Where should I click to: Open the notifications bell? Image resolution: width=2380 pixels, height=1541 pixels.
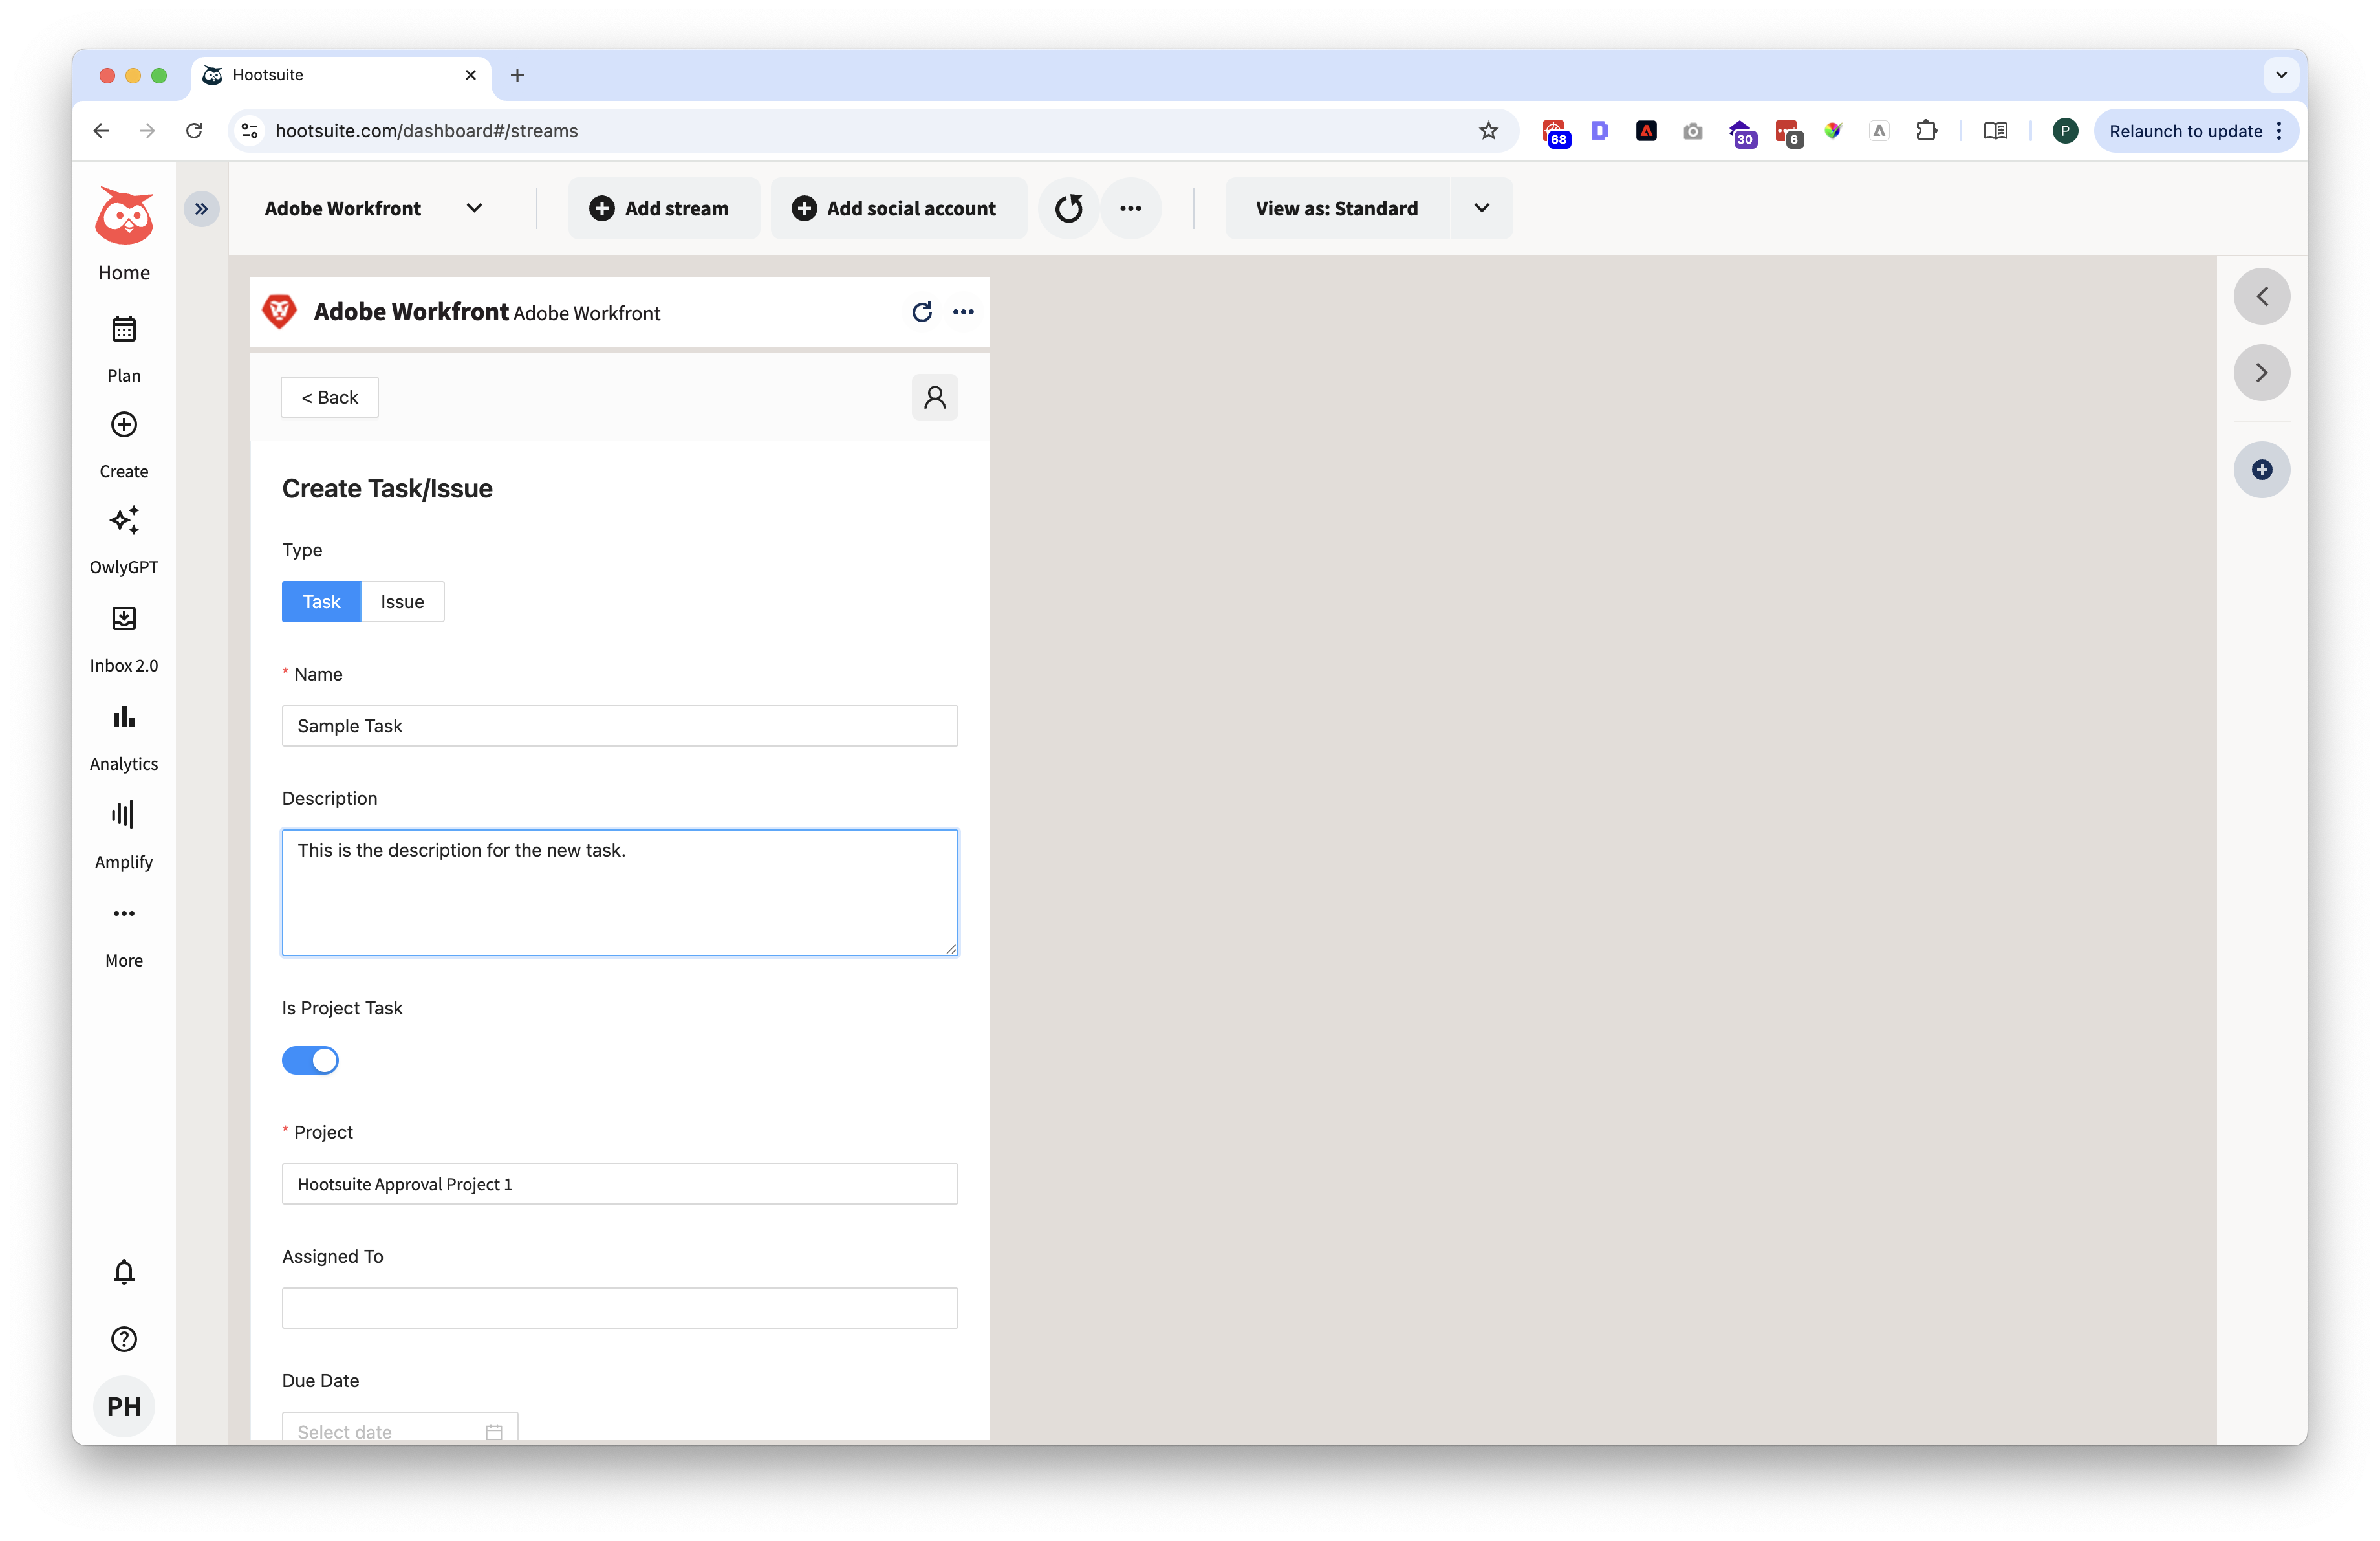point(124,1272)
